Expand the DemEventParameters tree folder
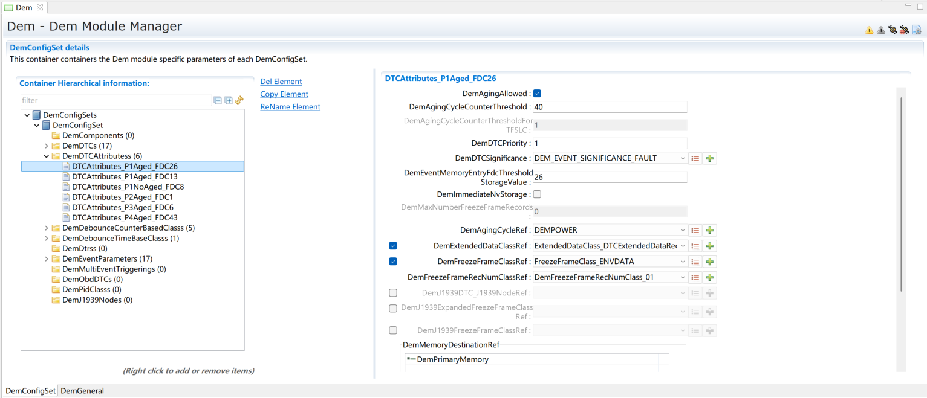Image resolution: width=927 pixels, height=398 pixels. coord(47,259)
